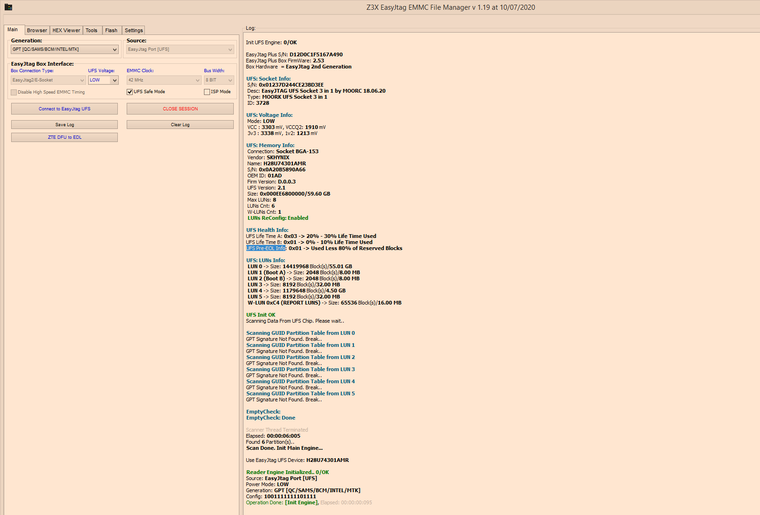Click 'EasyJtag Plus S/N' log line
Viewport: 760px width, 515px height.
(x=294, y=54)
